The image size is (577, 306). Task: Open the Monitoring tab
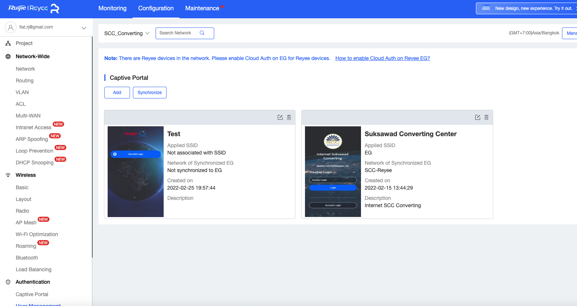point(112,8)
